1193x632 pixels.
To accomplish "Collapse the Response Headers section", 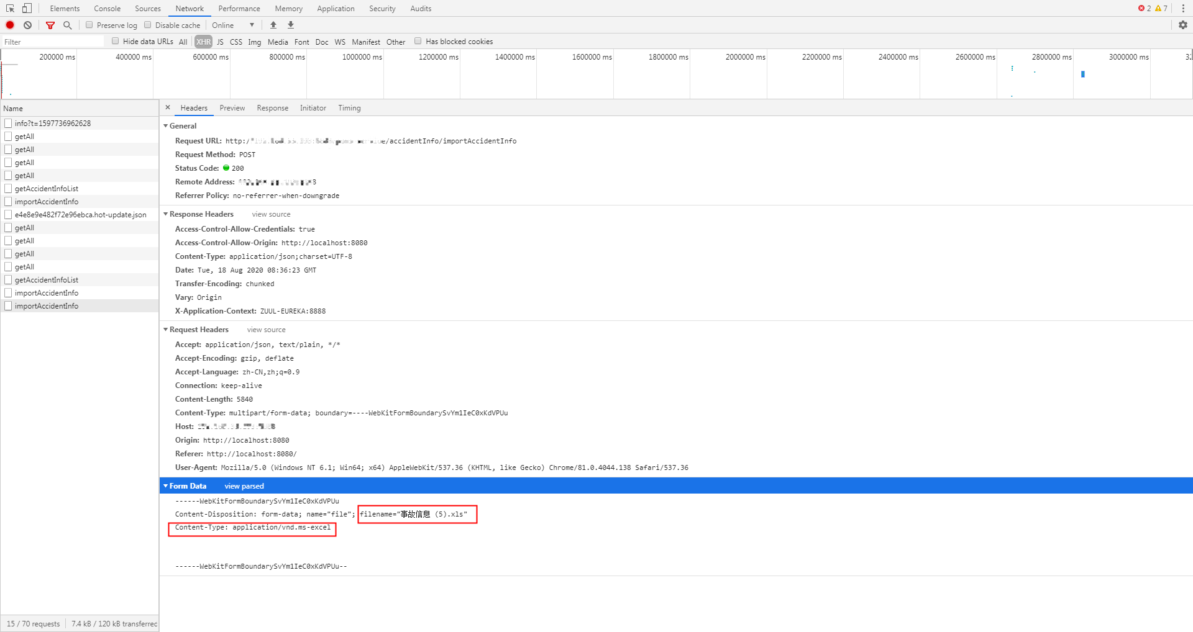I will [166, 214].
